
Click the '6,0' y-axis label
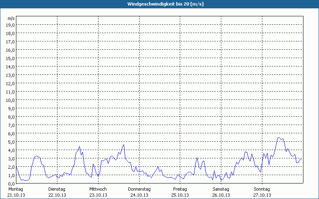pyautogui.click(x=11, y=134)
